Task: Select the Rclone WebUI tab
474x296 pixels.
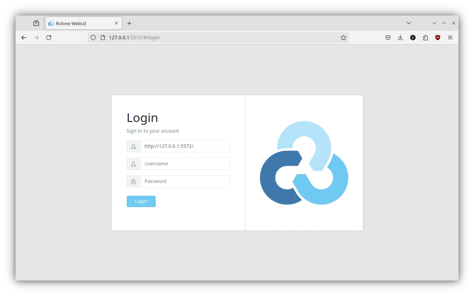Action: 84,23
